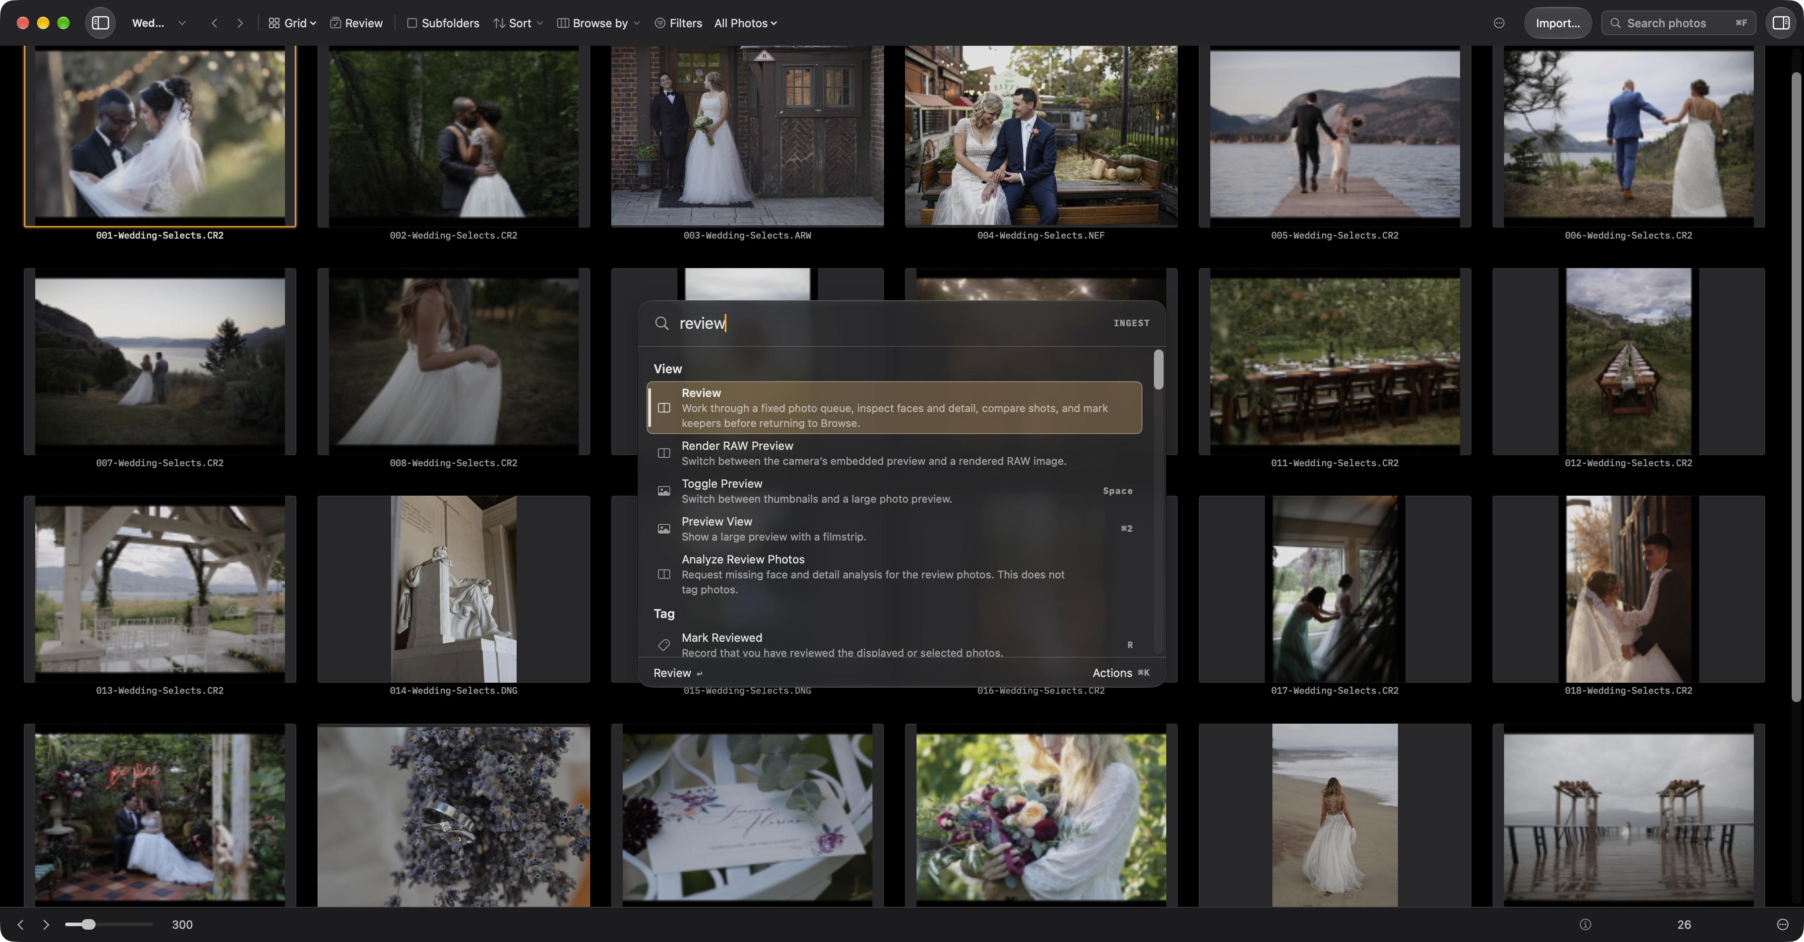Image resolution: width=1804 pixels, height=942 pixels.
Task: Choose the Preview View command
Action: [x=895, y=528]
